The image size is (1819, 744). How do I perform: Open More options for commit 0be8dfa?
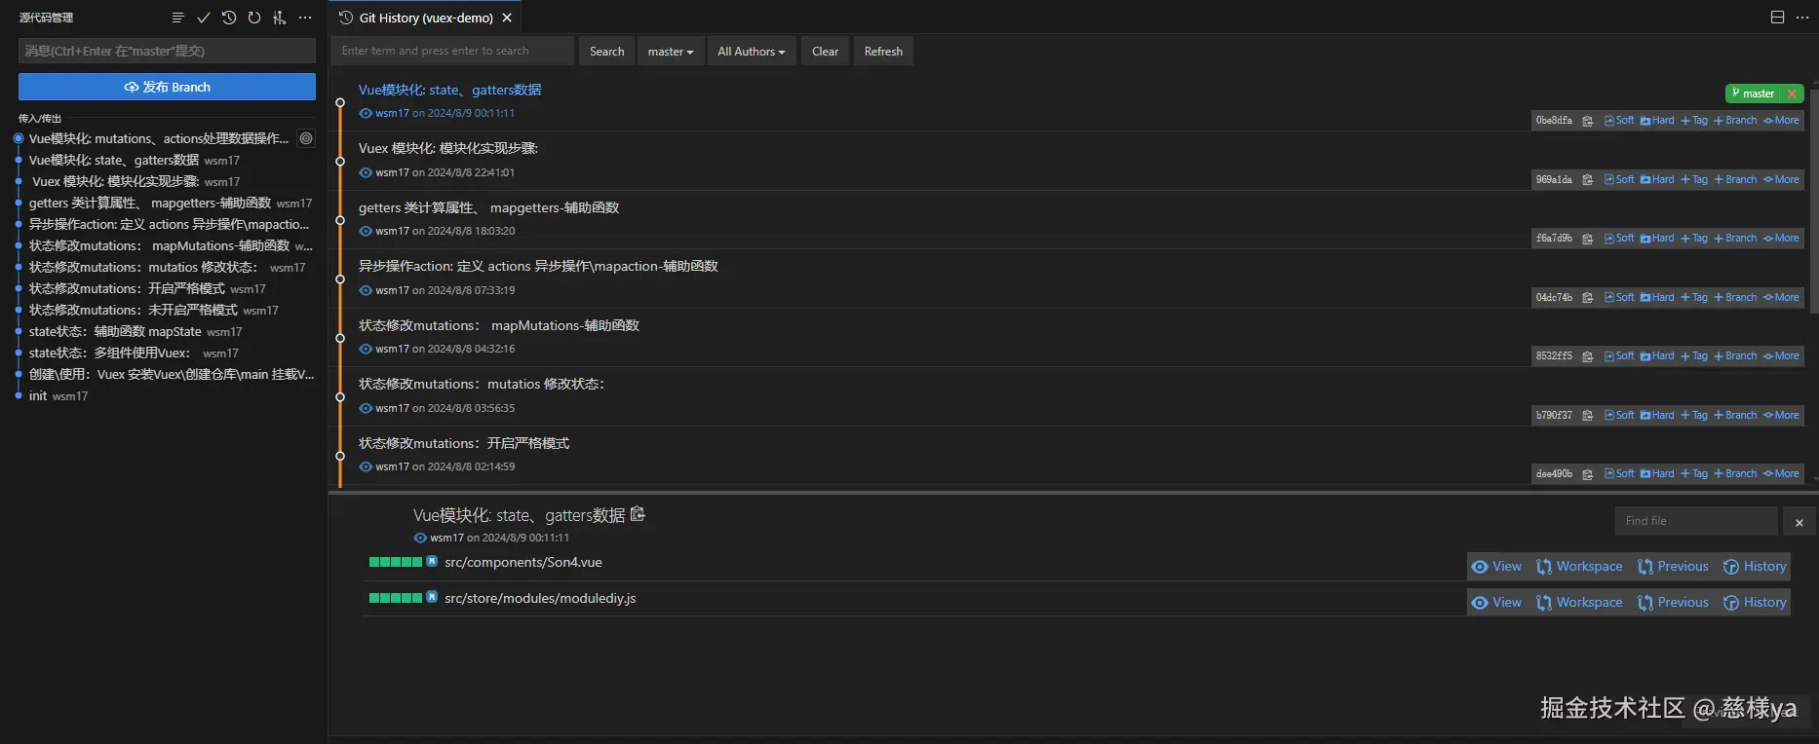click(1781, 121)
